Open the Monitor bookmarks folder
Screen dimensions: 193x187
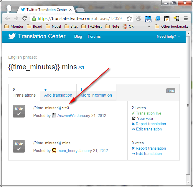[14, 27]
